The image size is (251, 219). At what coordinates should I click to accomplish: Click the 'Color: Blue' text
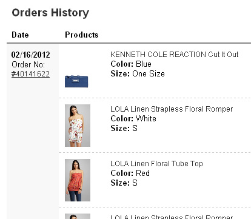131,64
